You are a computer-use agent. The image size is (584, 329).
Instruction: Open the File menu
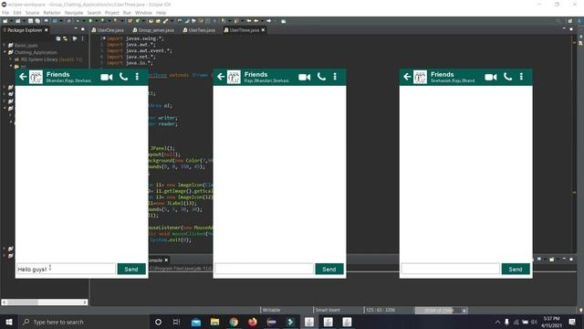pyautogui.click(x=5, y=13)
